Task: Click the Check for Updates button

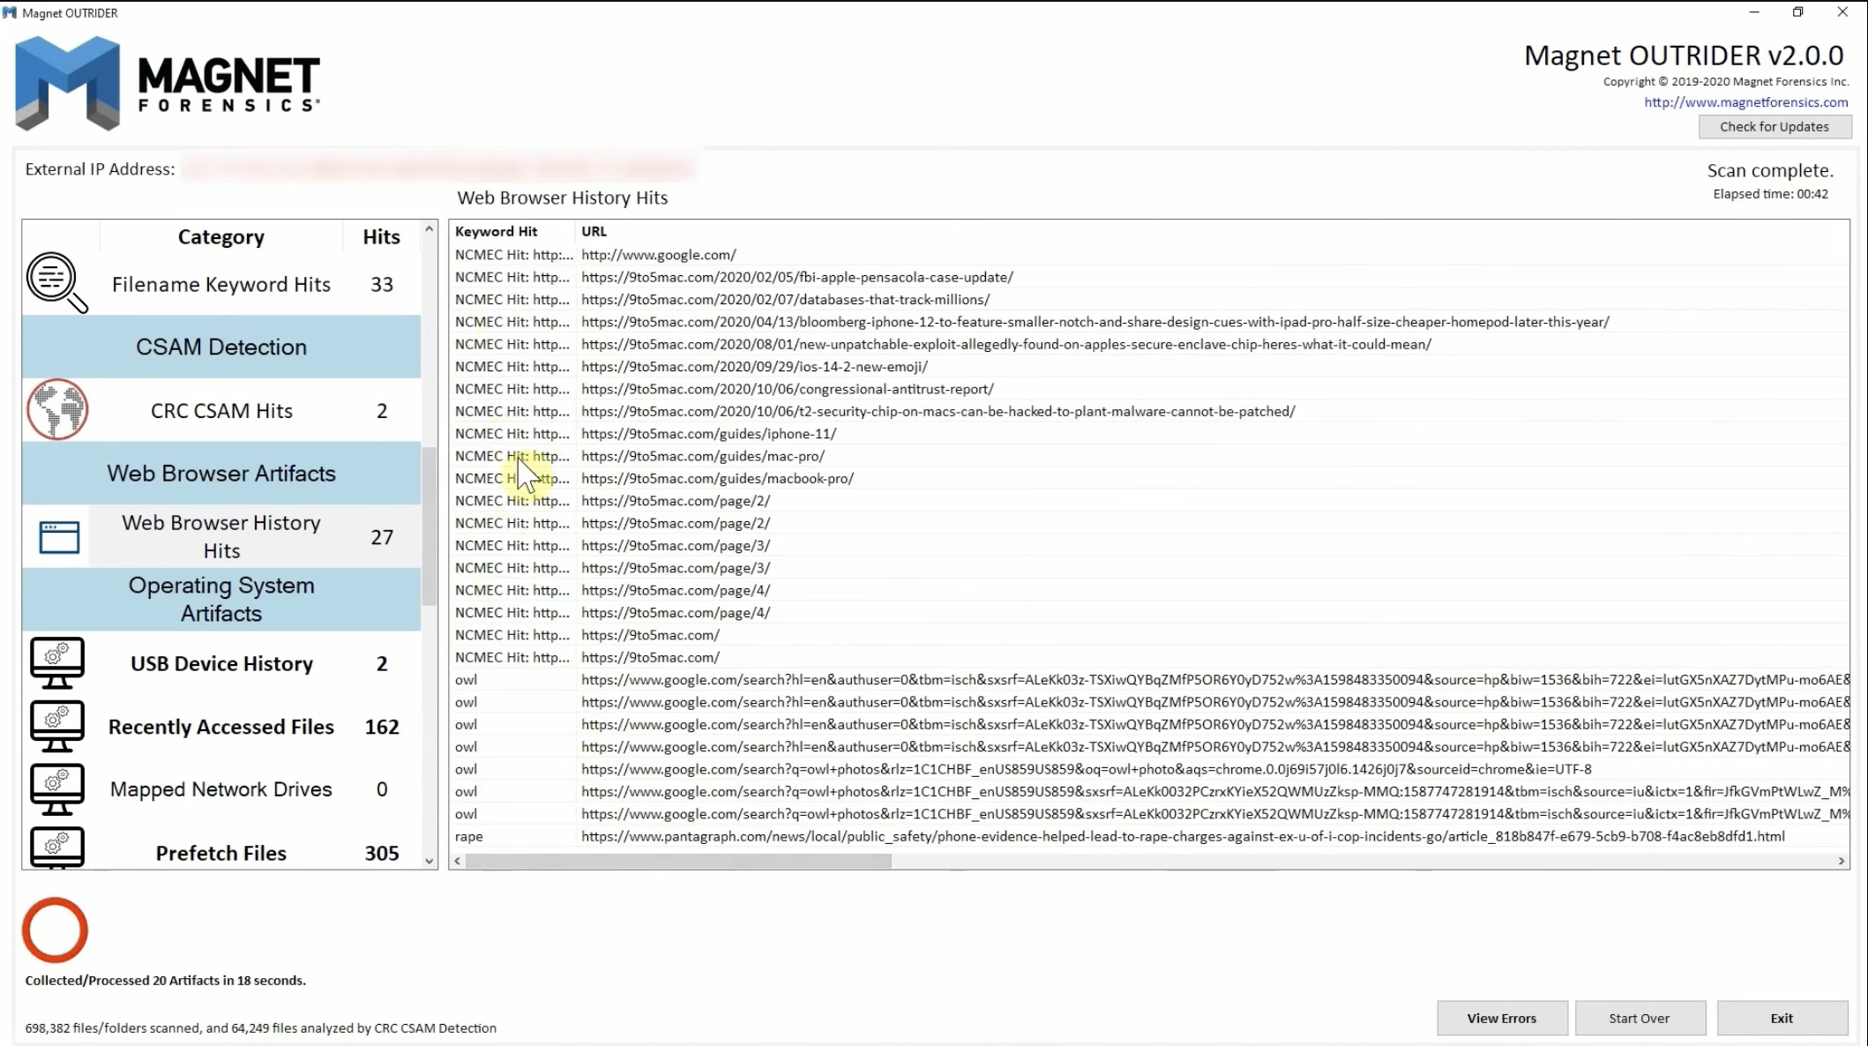Action: (1775, 126)
